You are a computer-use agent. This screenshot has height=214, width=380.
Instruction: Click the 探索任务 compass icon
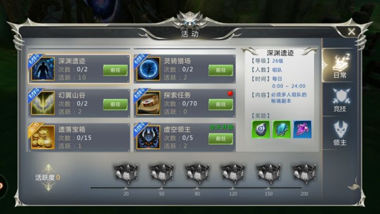tap(148, 103)
